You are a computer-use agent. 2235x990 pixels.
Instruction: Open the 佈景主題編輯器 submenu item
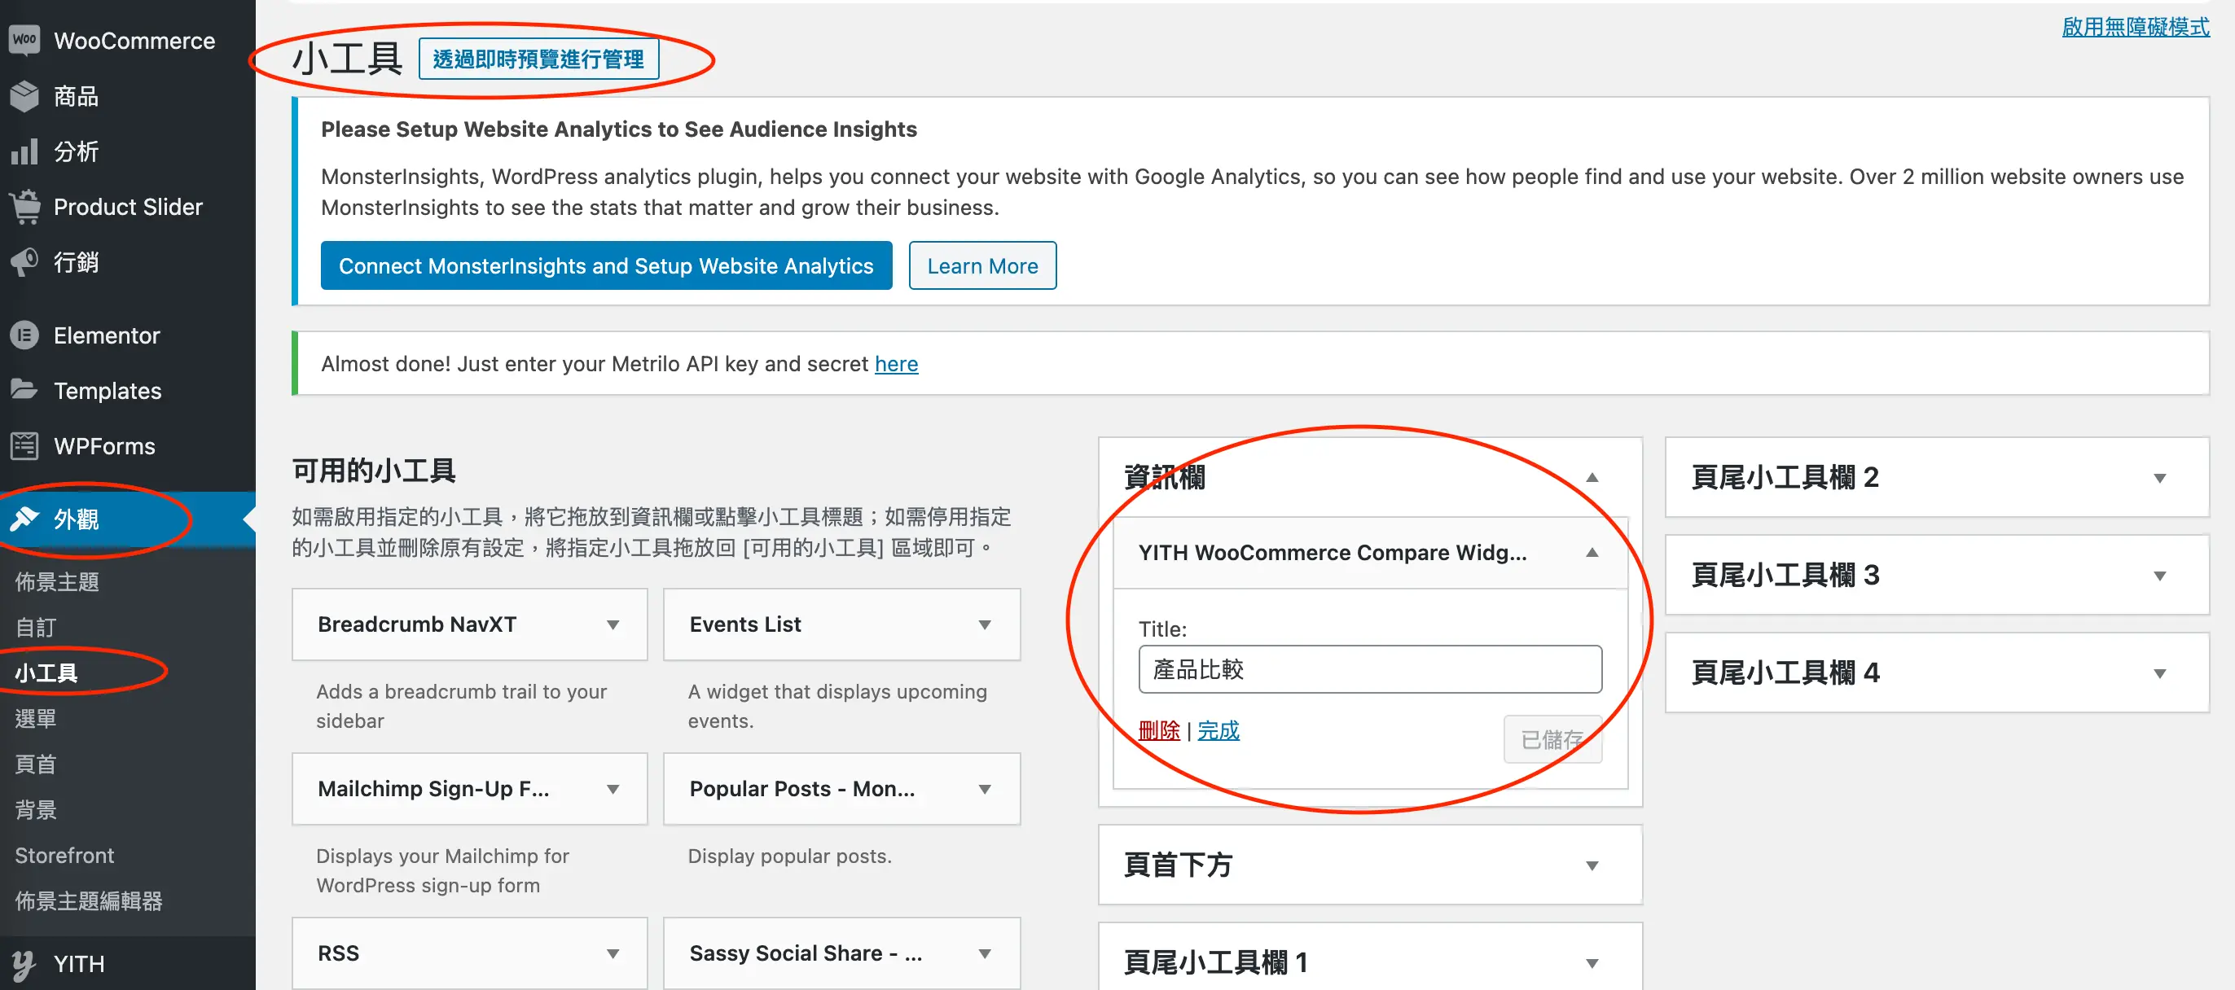point(89,900)
